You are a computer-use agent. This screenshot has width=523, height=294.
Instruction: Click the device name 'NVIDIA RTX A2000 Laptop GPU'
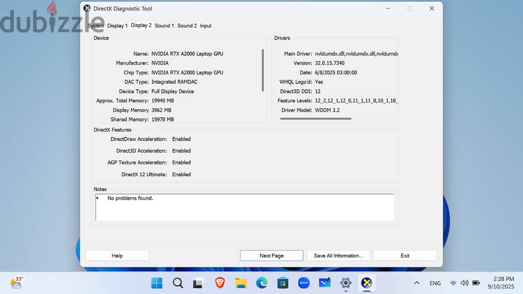coord(187,54)
